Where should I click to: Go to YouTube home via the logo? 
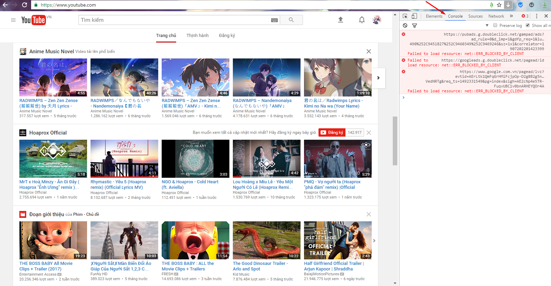34,20
